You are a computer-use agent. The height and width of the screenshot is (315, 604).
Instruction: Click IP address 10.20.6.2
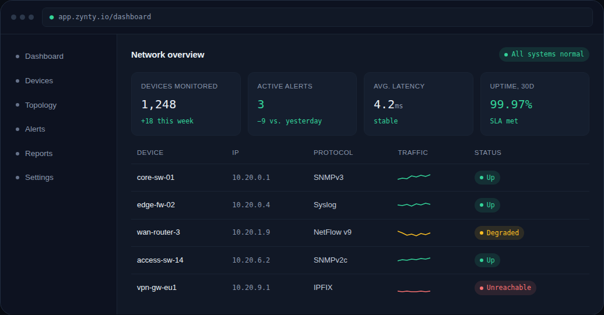[x=251, y=260]
